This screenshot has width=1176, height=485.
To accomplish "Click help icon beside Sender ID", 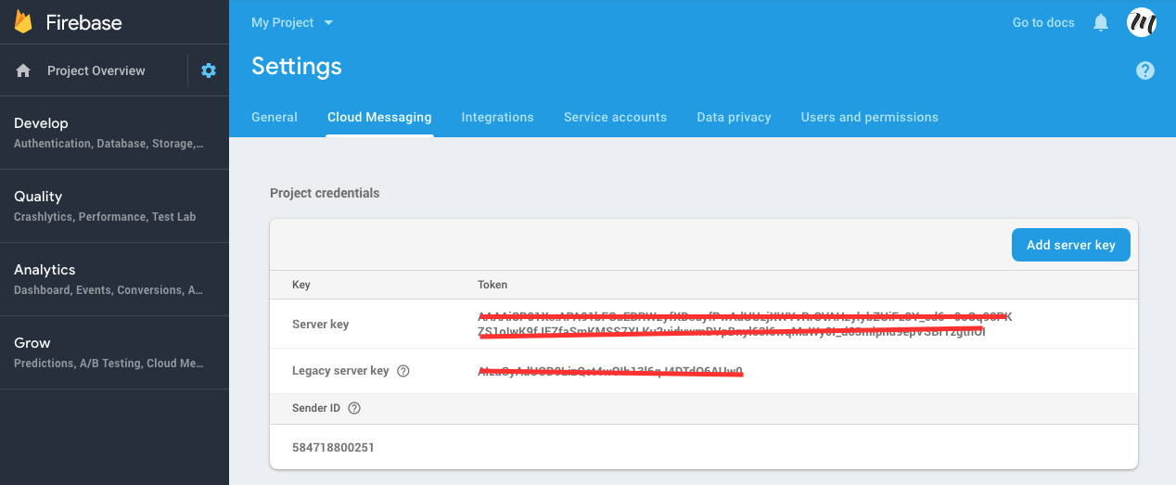I will pyautogui.click(x=354, y=408).
